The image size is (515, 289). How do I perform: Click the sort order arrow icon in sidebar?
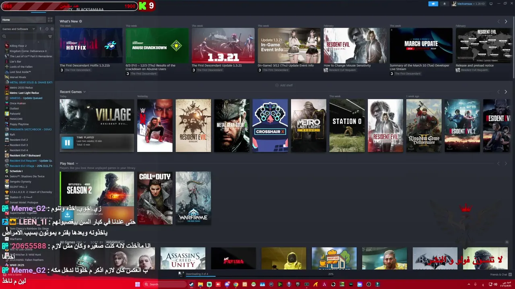(x=40, y=29)
